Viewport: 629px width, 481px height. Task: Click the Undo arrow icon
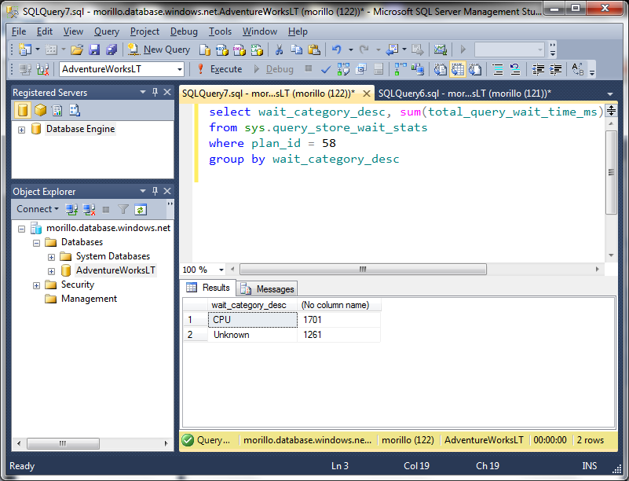[337, 50]
